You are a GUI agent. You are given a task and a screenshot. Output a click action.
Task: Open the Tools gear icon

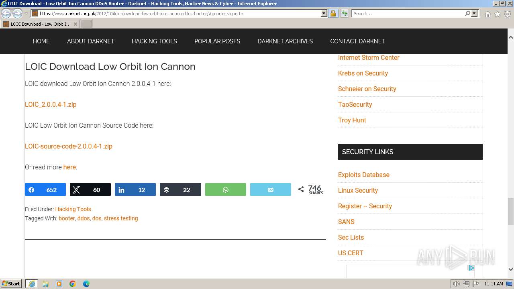point(508,14)
